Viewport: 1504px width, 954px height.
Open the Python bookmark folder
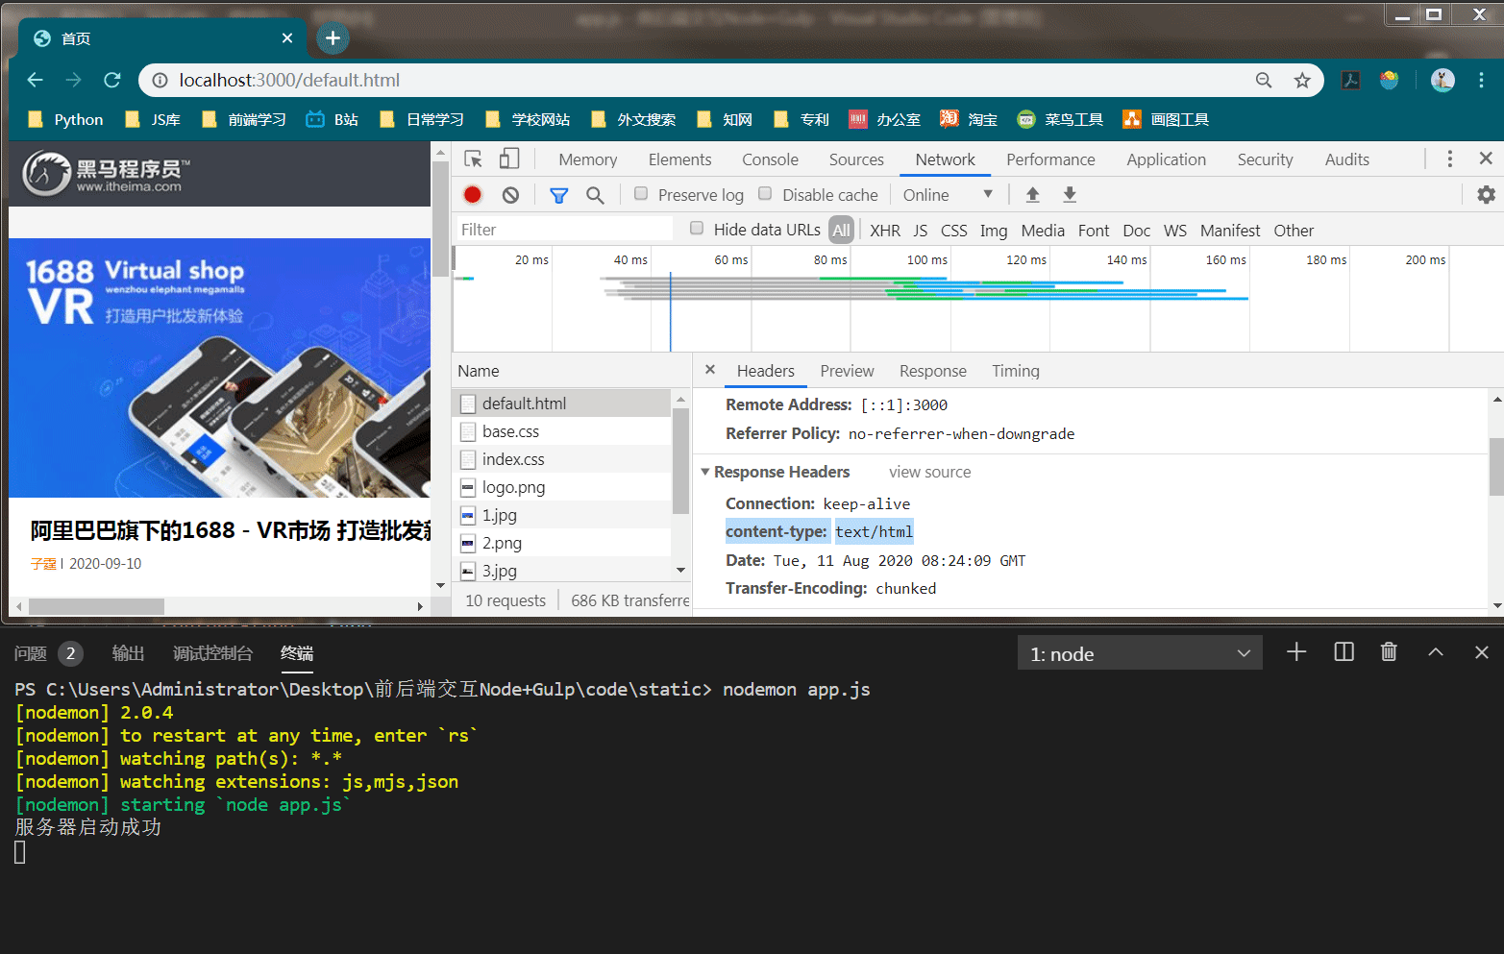[x=65, y=119]
